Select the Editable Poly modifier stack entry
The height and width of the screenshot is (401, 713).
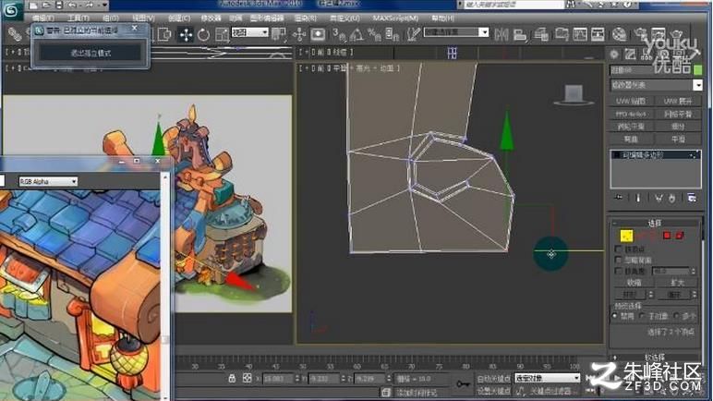[655, 155]
